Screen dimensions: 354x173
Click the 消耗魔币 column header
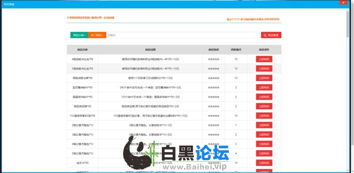(x=236, y=50)
